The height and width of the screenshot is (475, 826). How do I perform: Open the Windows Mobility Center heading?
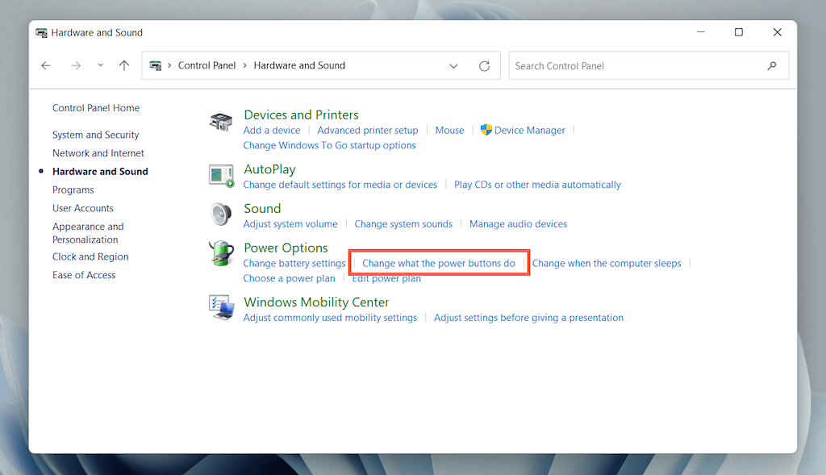316,302
